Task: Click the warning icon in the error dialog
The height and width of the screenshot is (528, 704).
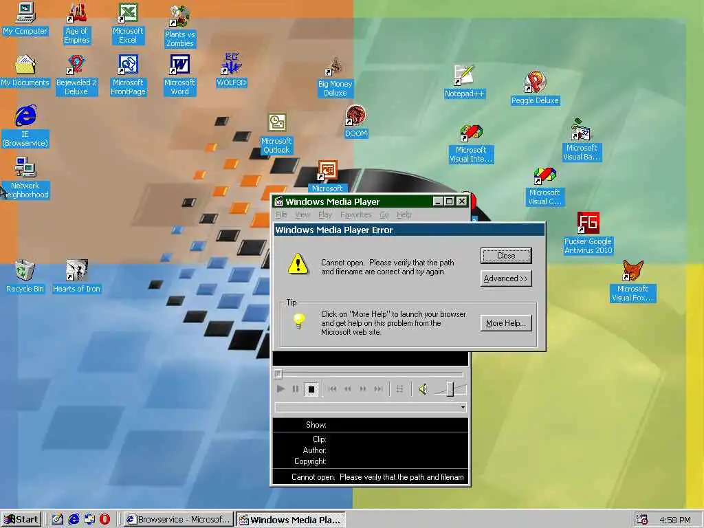Action: [298, 265]
